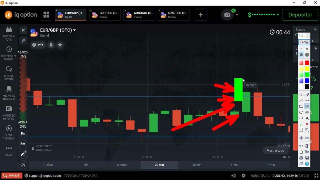Select the eraser tool
This screenshot has height=180, width=320.
pos(307,94)
